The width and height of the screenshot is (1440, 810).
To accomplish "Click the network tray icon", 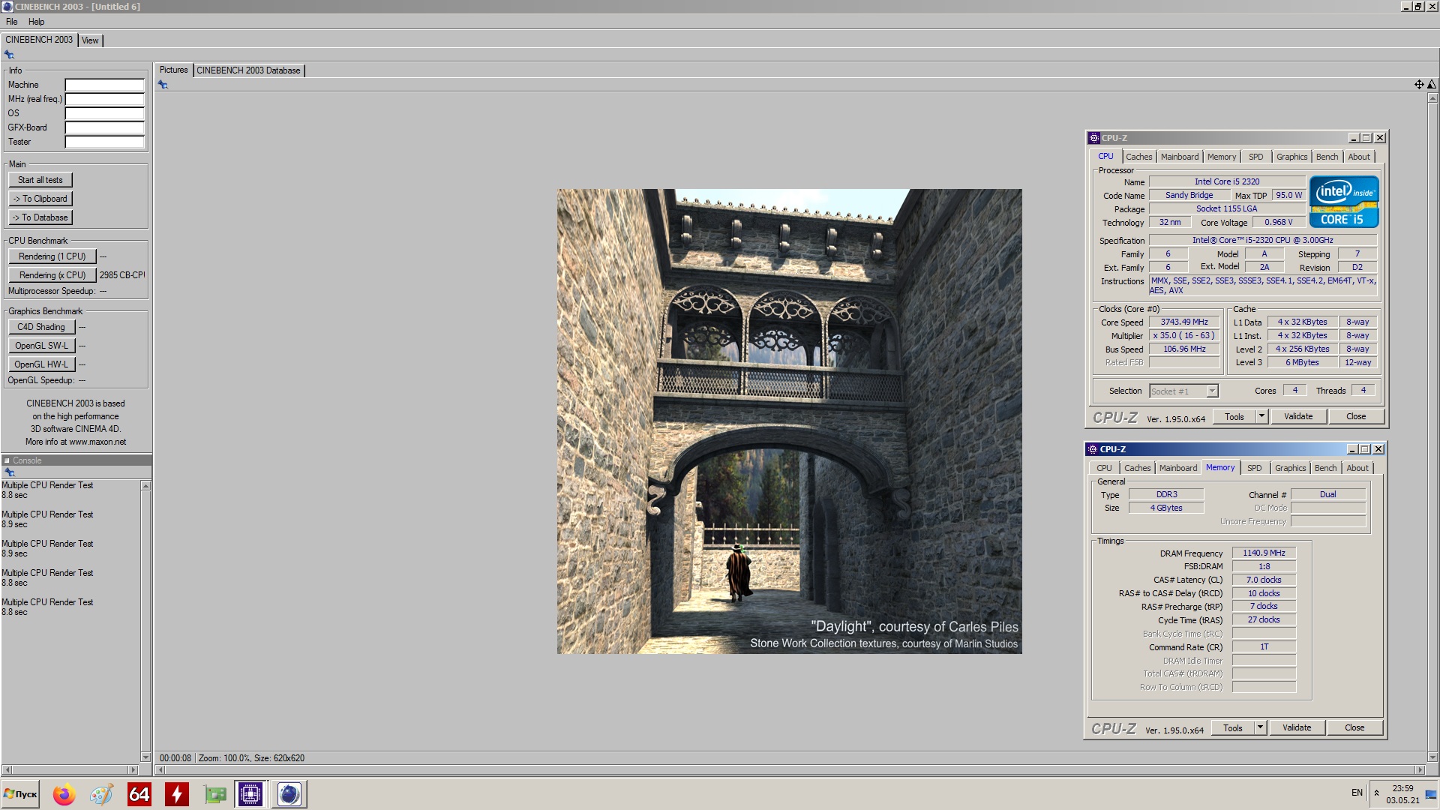I will (x=1430, y=795).
